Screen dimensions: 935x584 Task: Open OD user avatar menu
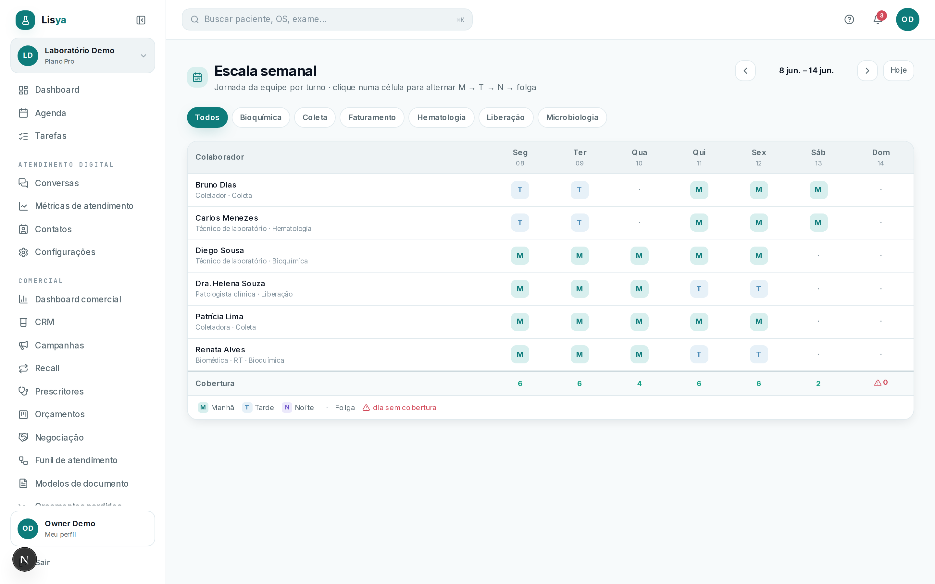[907, 19]
